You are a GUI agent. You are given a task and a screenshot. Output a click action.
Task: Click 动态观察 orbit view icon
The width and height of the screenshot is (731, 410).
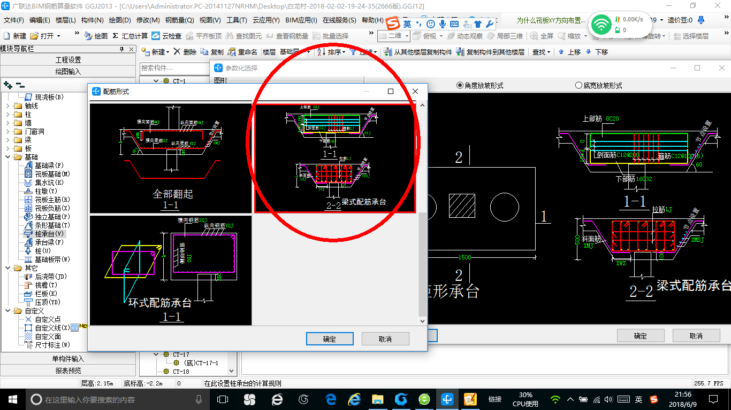coord(450,36)
